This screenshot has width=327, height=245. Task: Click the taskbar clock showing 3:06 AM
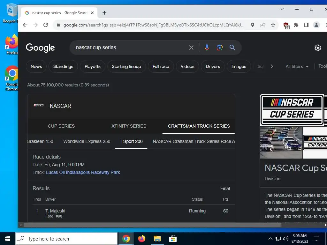(x=300, y=239)
